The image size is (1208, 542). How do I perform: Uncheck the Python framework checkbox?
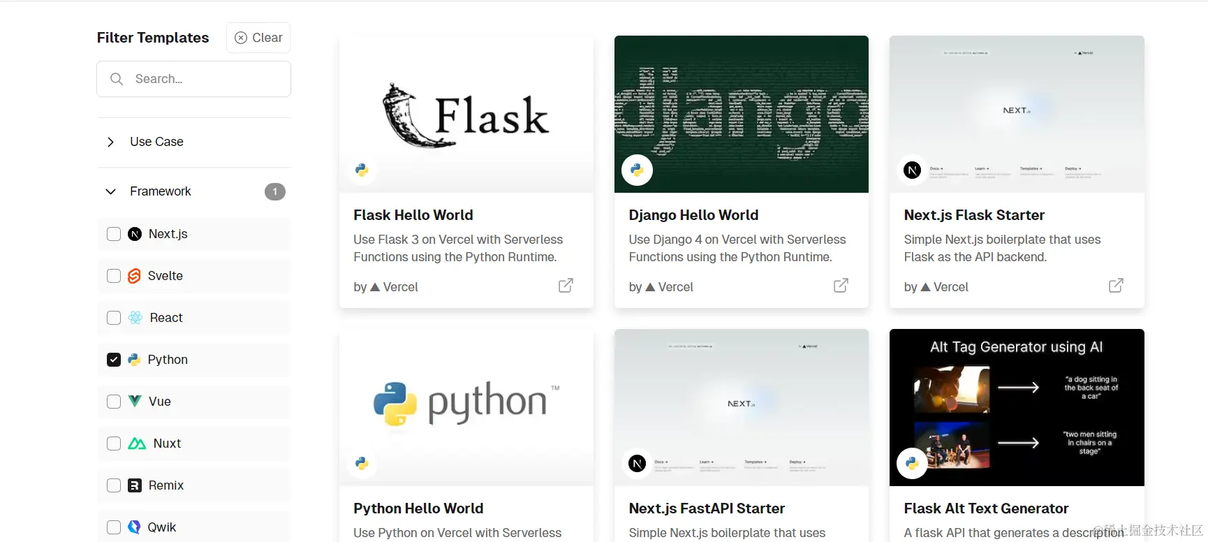(x=114, y=360)
